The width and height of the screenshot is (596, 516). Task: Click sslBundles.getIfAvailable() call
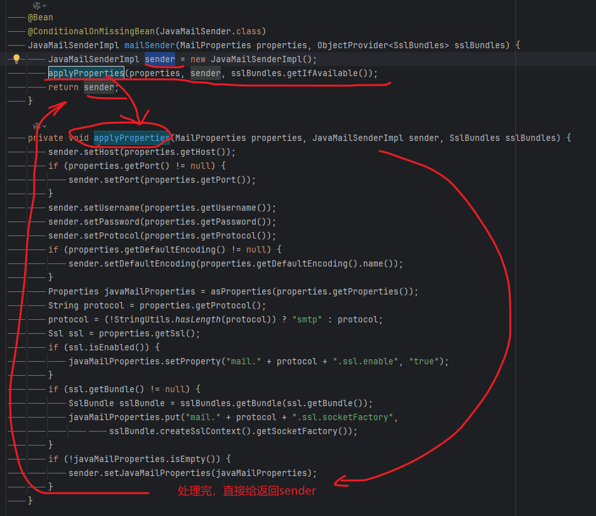click(301, 73)
